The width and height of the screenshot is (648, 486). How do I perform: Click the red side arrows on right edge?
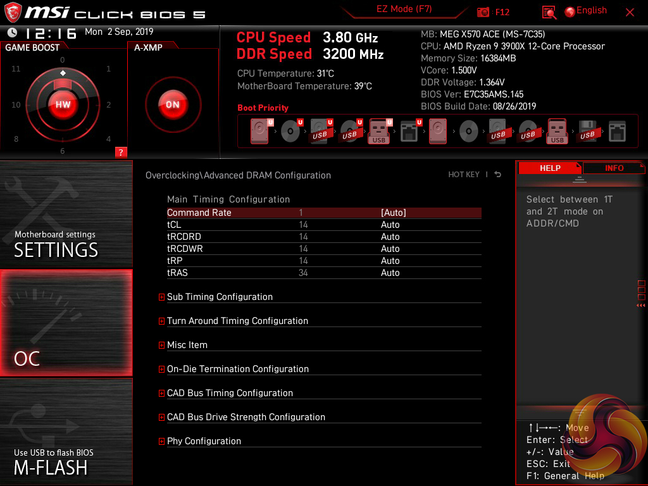click(640, 306)
